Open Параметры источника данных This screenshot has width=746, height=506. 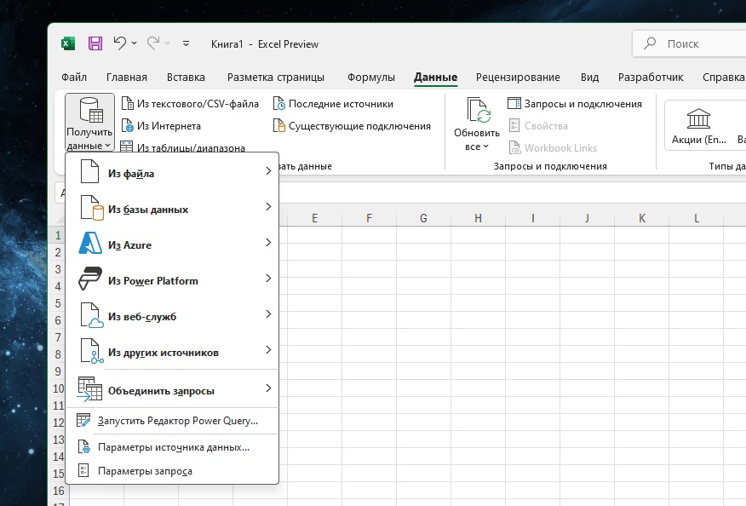point(172,447)
